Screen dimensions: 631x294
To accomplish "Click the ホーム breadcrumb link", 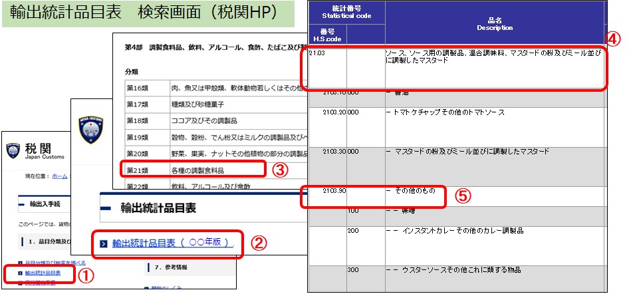I will point(60,176).
